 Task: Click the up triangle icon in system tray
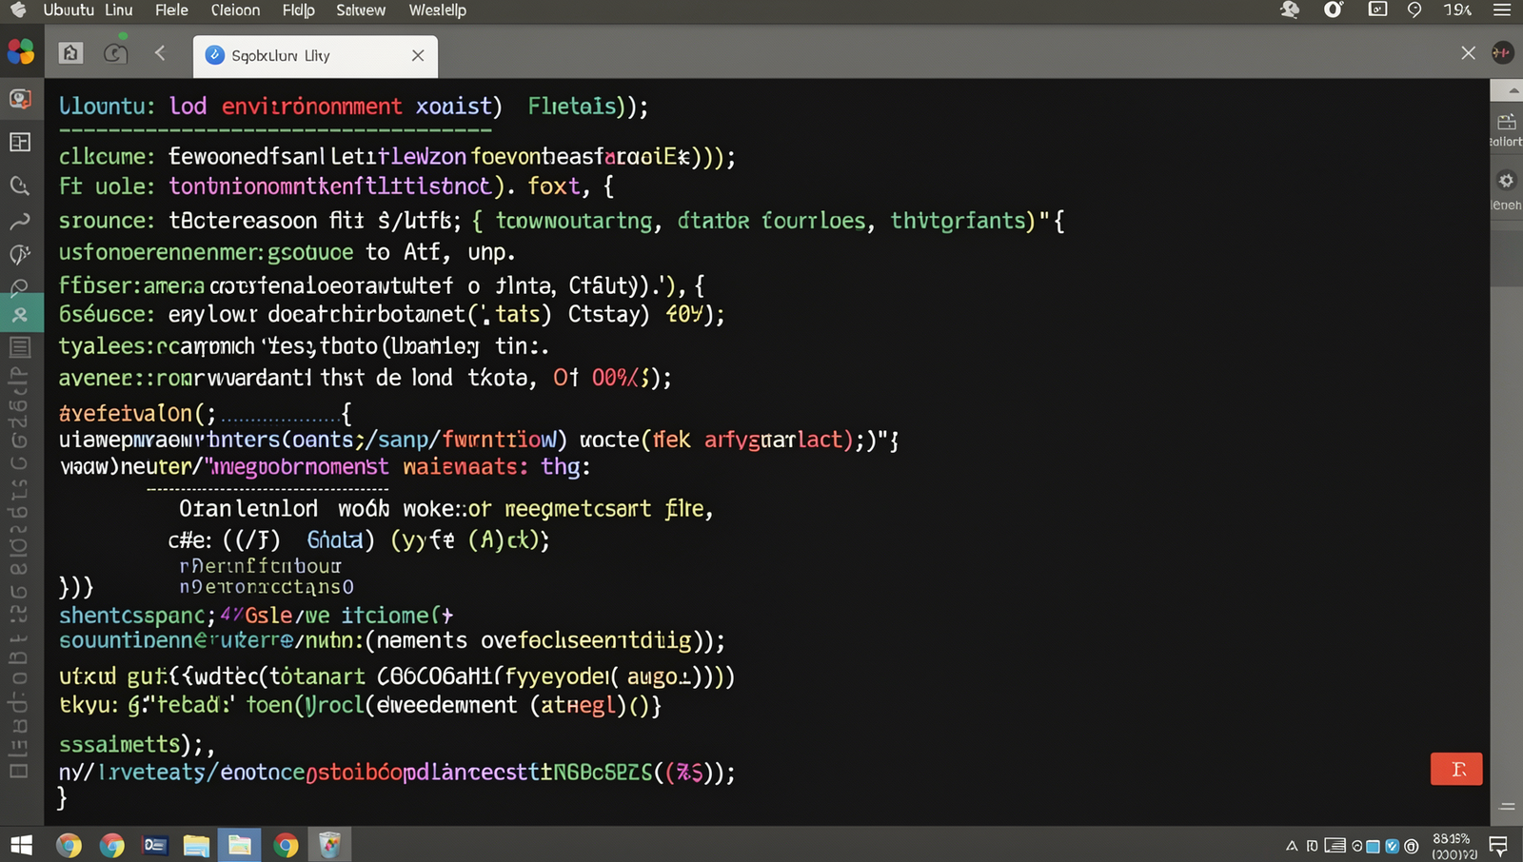(x=1292, y=846)
